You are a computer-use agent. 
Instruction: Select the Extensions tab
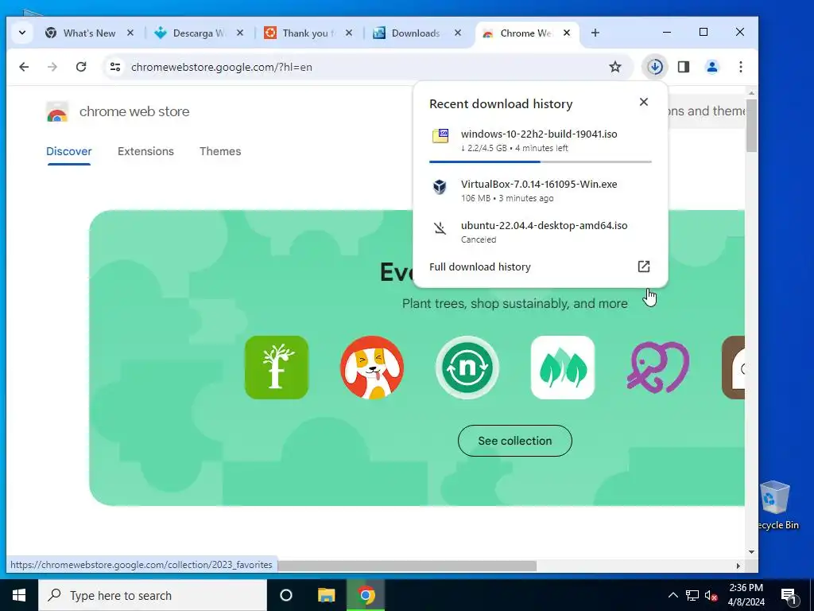[146, 151]
